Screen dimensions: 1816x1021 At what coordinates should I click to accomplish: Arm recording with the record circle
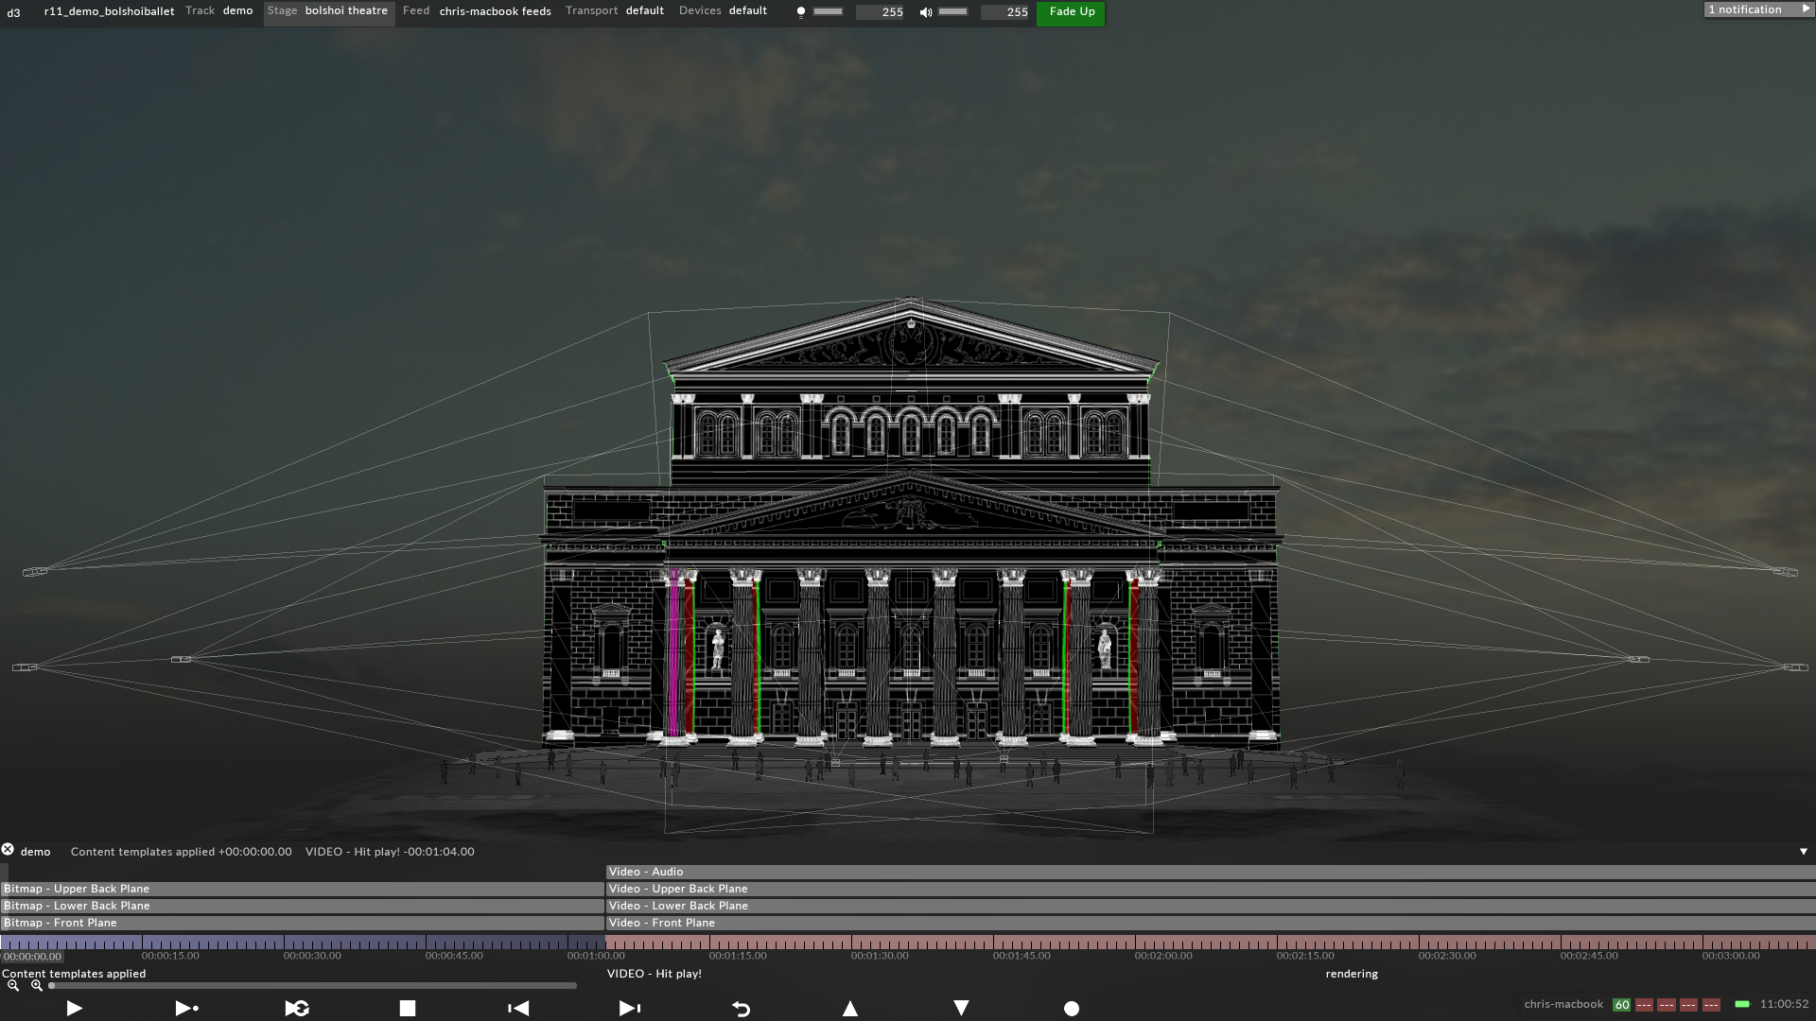(1070, 1009)
